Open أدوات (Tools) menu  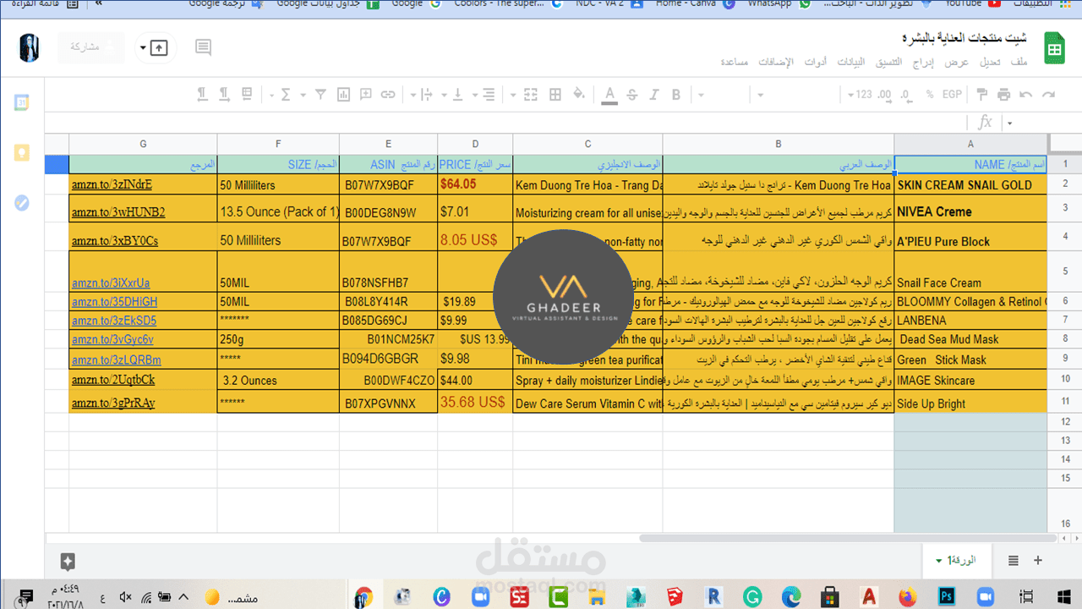coord(816,63)
